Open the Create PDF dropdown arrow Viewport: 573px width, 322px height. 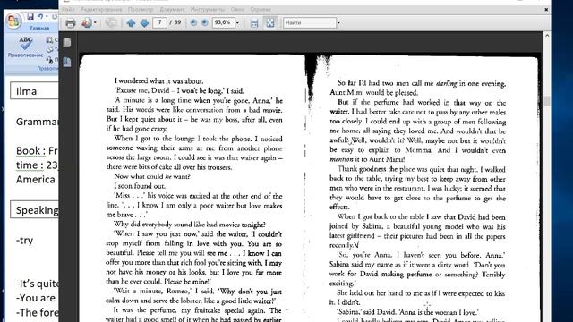tap(95, 23)
